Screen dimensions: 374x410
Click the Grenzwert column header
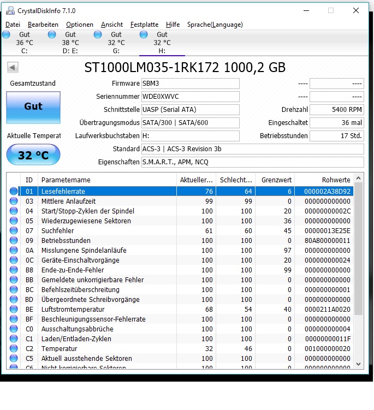(275, 180)
